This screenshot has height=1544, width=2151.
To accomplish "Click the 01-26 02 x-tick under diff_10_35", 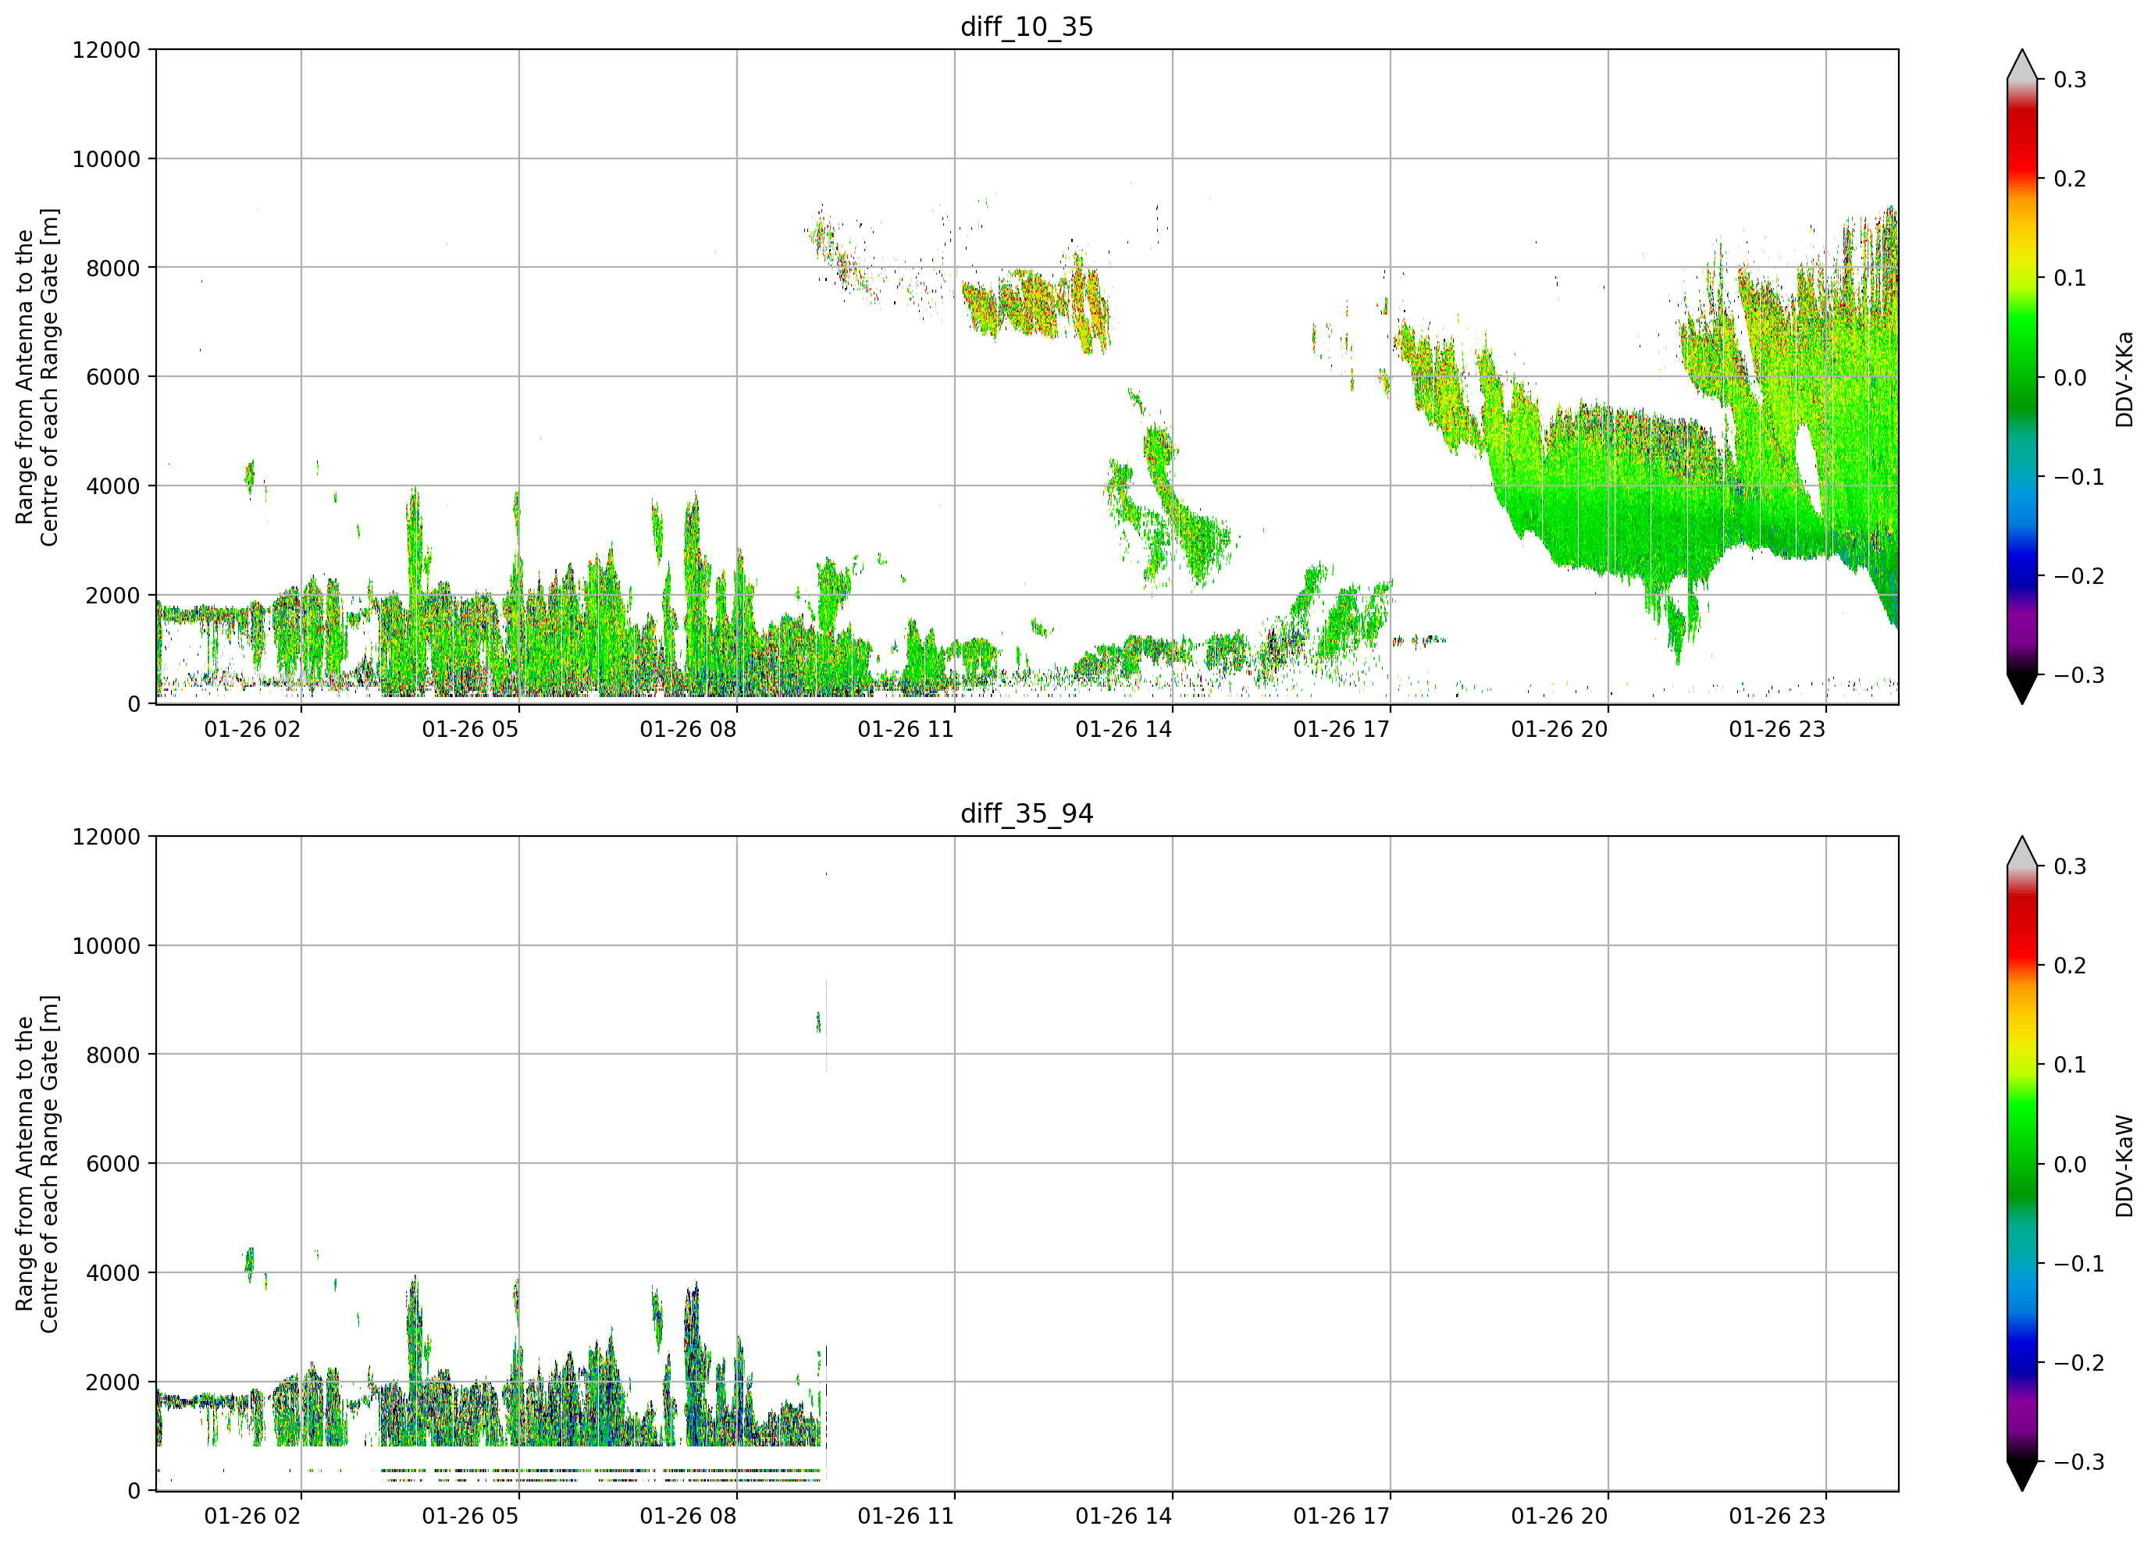I will tap(252, 729).
